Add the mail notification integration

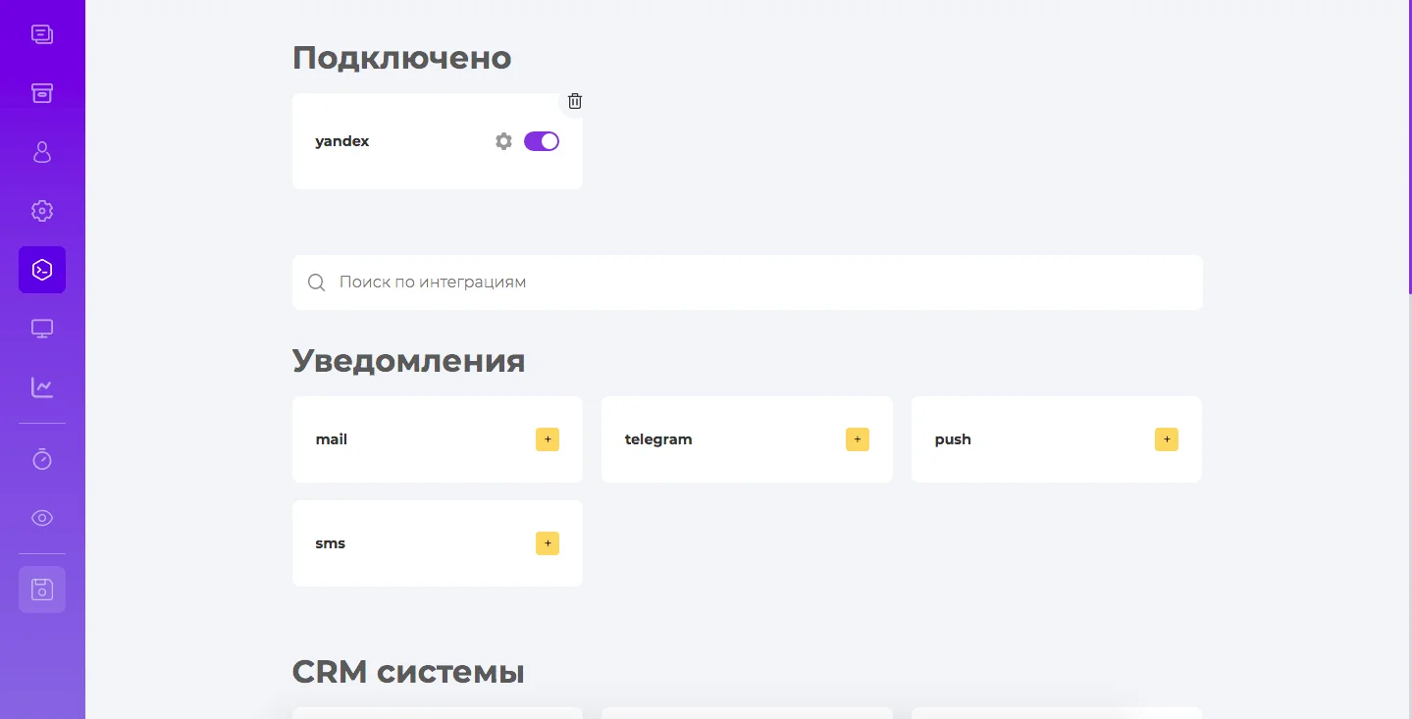548,439
